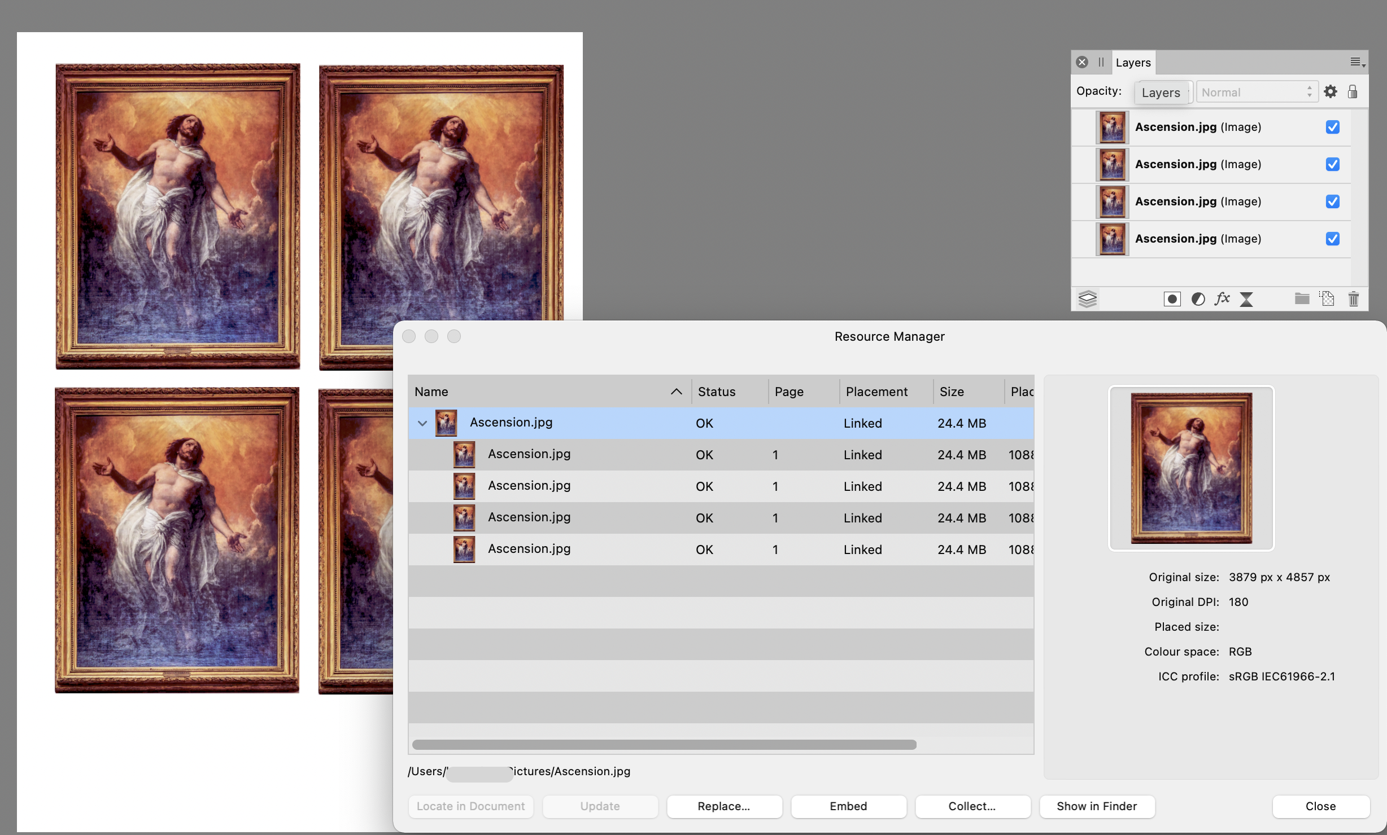Screen dimensions: 1387x835
Task: Click the Update button
Action: coord(600,806)
